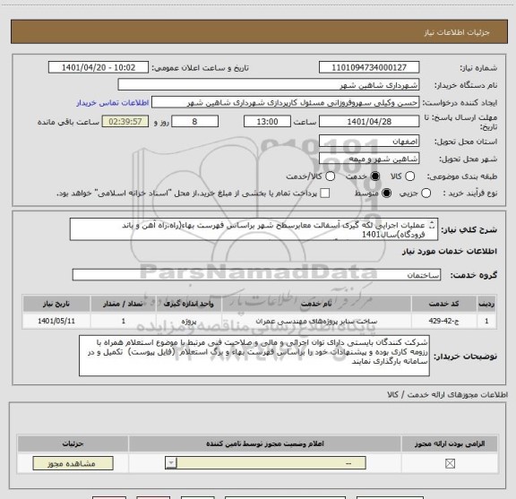Click the need date cell 1401/05/11
Viewport: 516px width, 499px height.
[x=56, y=321]
